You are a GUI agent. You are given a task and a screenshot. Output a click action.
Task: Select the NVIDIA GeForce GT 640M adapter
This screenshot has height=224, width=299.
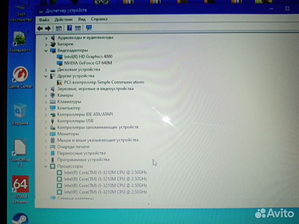click(84, 63)
